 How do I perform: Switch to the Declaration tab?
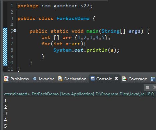click(72, 79)
